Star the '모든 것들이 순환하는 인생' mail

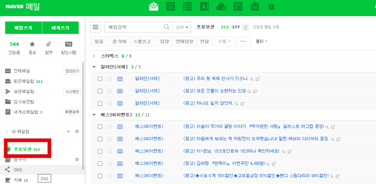(110, 91)
